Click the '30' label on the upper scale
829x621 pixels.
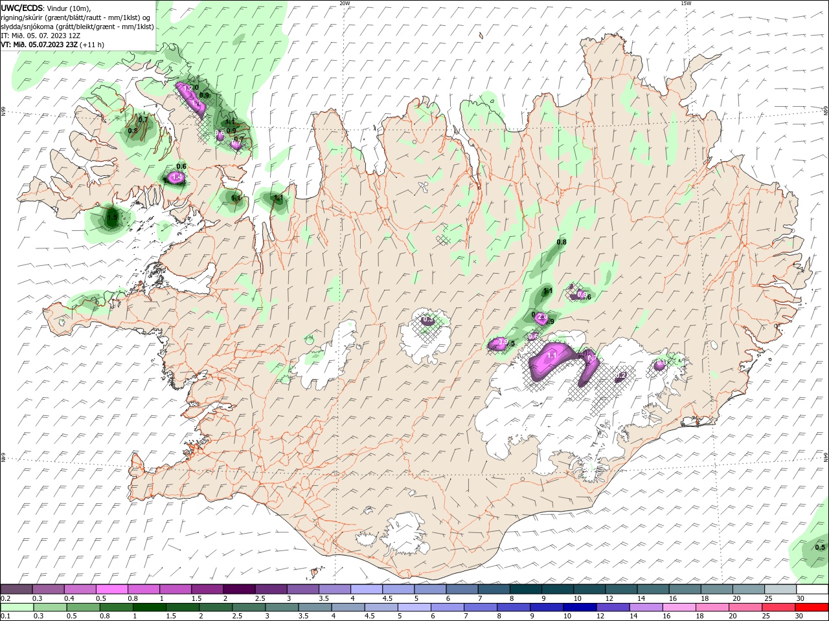800,598
